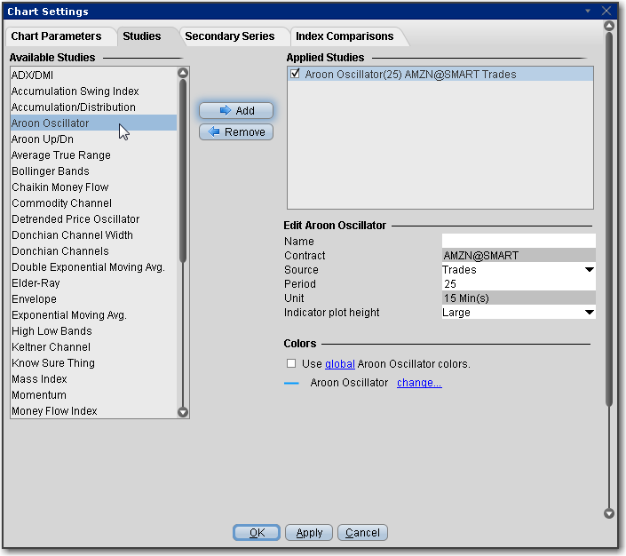This screenshot has width=626, height=556.
Task: Click the Add button with arrow
Action: click(x=235, y=111)
